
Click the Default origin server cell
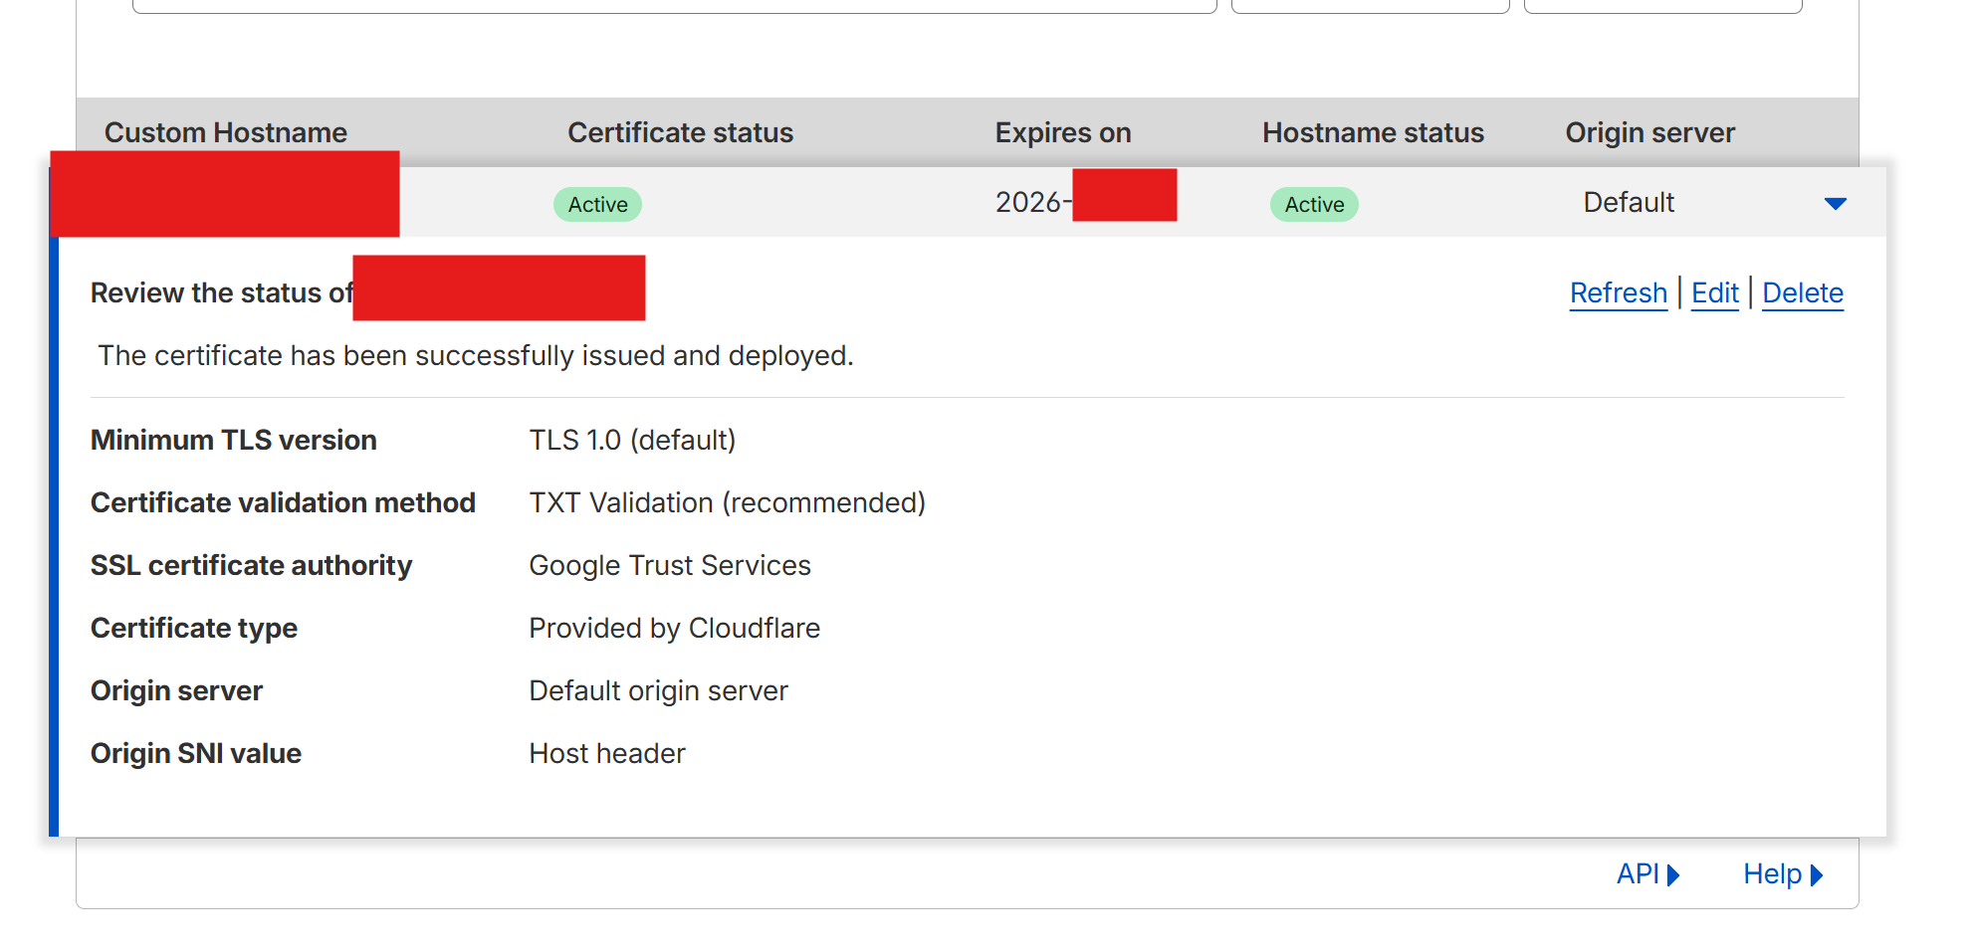[x=1629, y=203]
